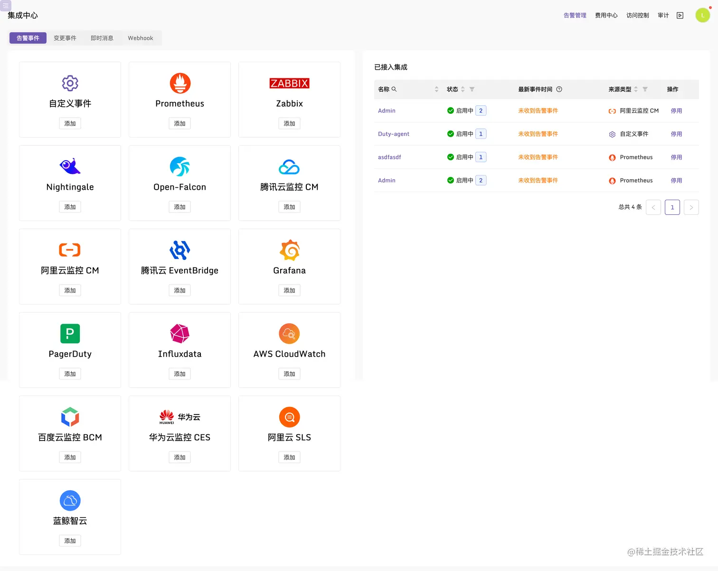Click 未收到告警事件 in the asdfasdf row

538,157
